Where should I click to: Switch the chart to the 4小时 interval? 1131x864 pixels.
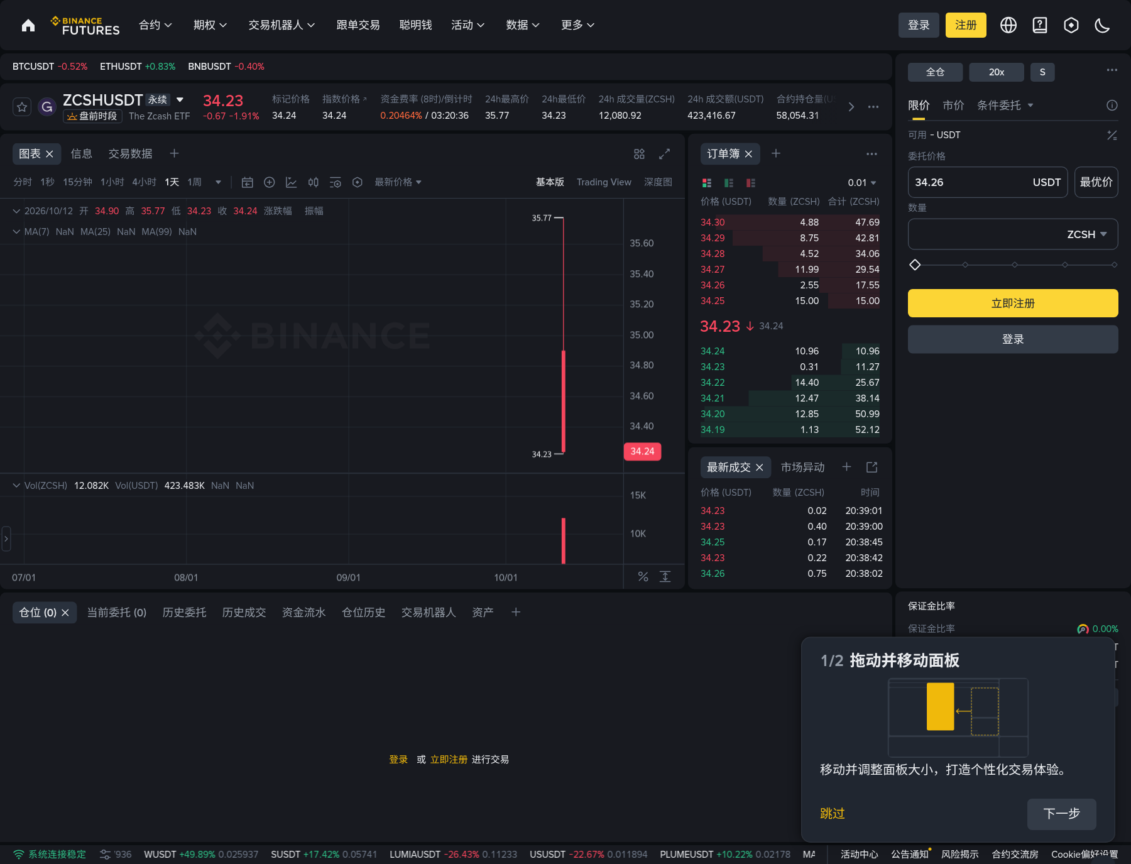(144, 182)
